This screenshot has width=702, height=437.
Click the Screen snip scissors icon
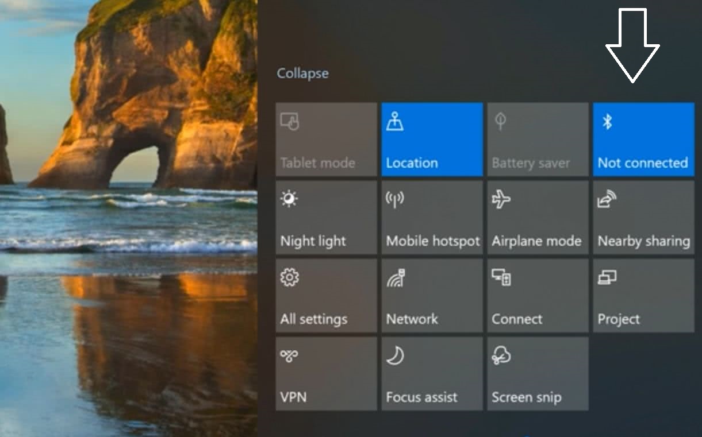[x=501, y=356]
